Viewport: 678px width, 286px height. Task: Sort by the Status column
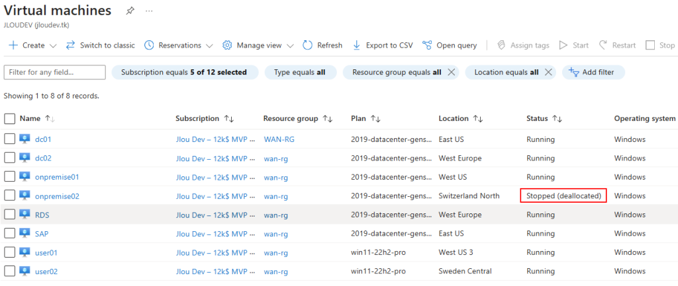pyautogui.click(x=557, y=119)
